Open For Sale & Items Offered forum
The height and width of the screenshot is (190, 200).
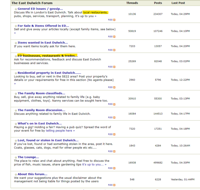43,26
